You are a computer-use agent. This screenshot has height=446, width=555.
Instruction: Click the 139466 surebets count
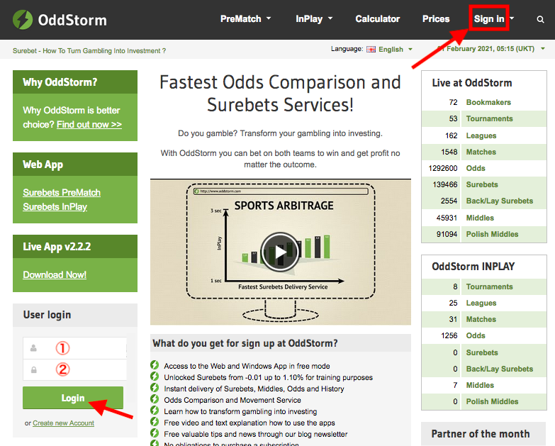[x=445, y=184]
